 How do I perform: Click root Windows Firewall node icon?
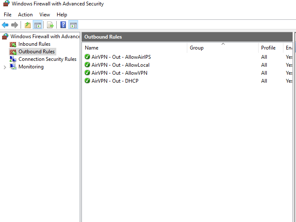5,37
